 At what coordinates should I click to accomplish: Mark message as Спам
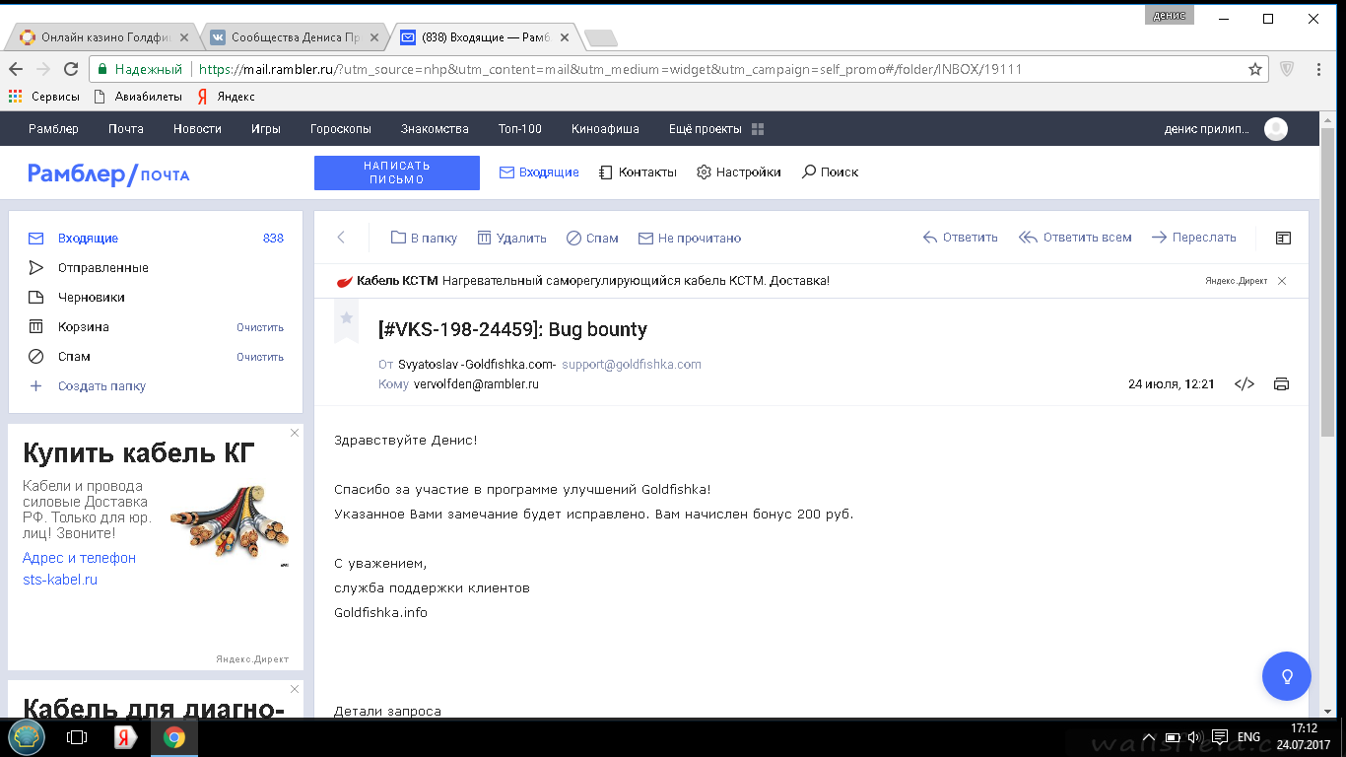pos(592,238)
